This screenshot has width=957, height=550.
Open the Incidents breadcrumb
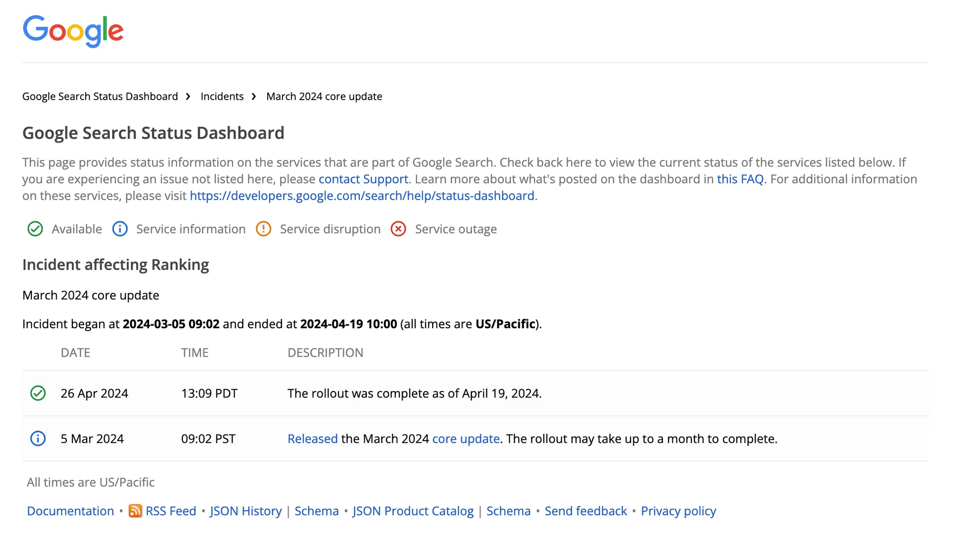[x=222, y=96]
